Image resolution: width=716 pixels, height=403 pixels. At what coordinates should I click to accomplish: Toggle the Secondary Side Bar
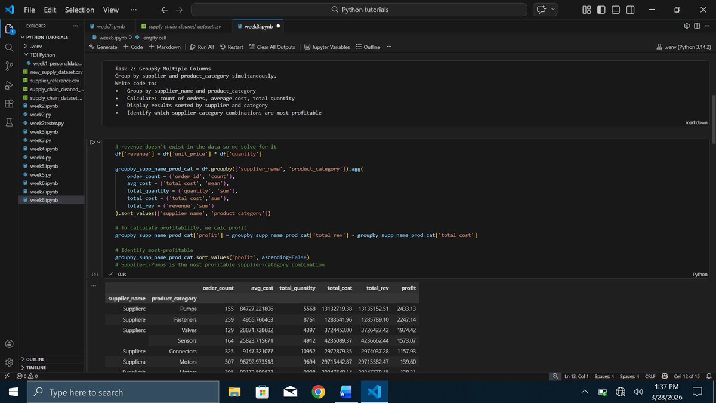(631, 10)
